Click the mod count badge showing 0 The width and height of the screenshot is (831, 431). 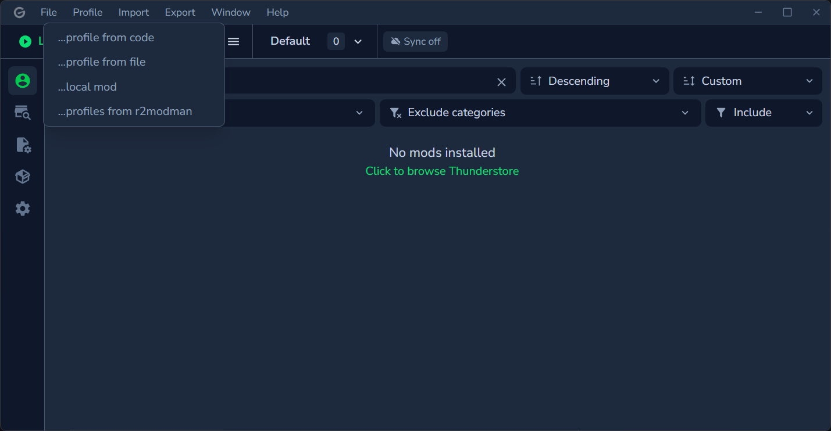(336, 41)
